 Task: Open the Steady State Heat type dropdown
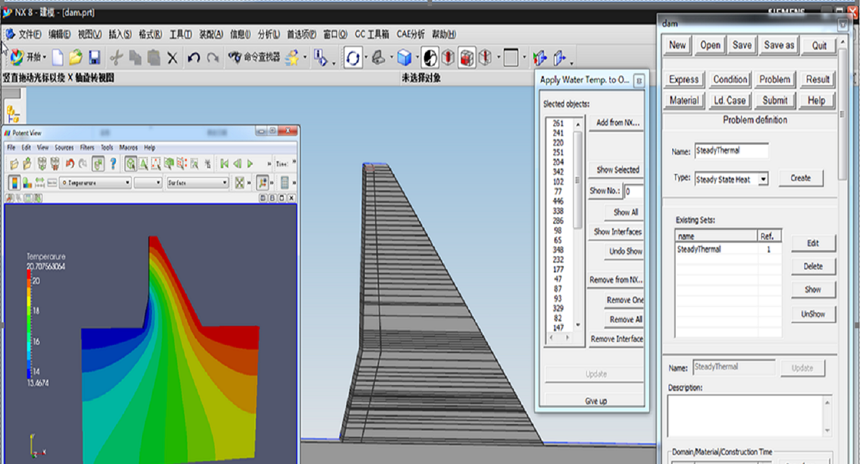(x=763, y=179)
